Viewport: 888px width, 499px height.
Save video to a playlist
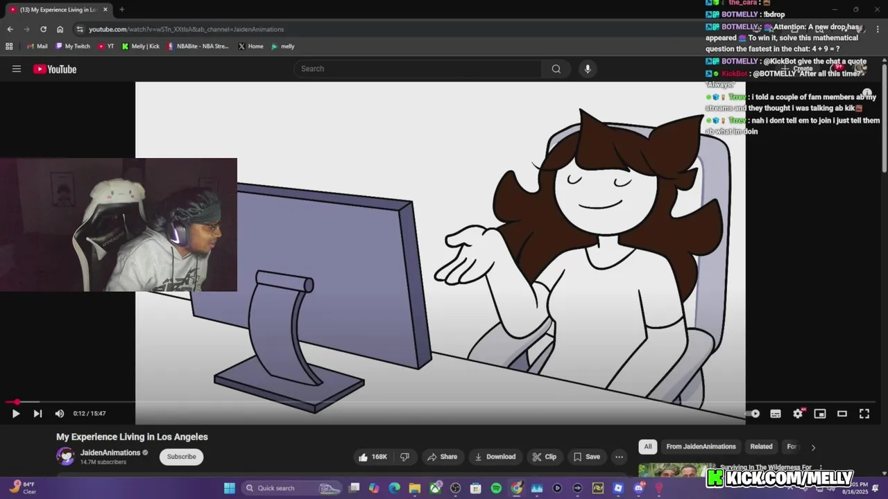point(587,457)
